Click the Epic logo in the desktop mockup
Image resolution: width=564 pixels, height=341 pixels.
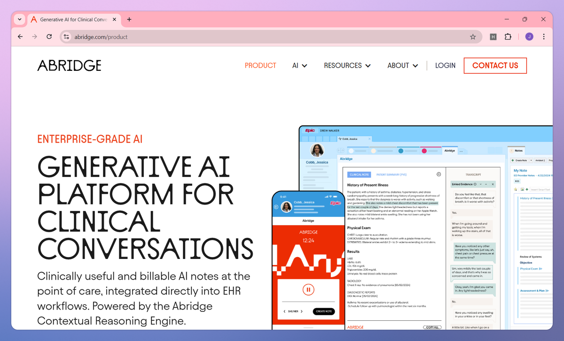coord(310,130)
